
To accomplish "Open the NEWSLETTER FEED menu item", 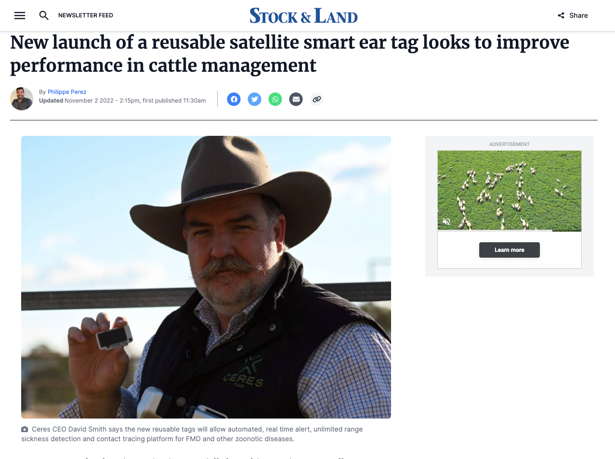I will pos(85,15).
